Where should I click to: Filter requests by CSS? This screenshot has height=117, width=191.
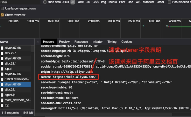[95, 2]
